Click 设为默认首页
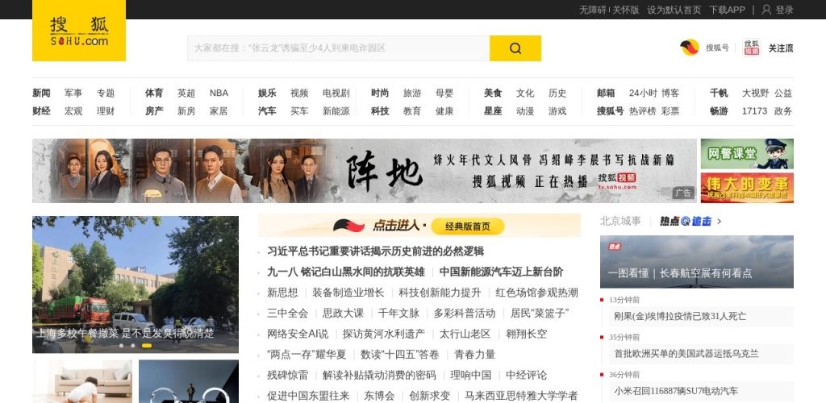The height and width of the screenshot is (403, 826). coord(674,10)
